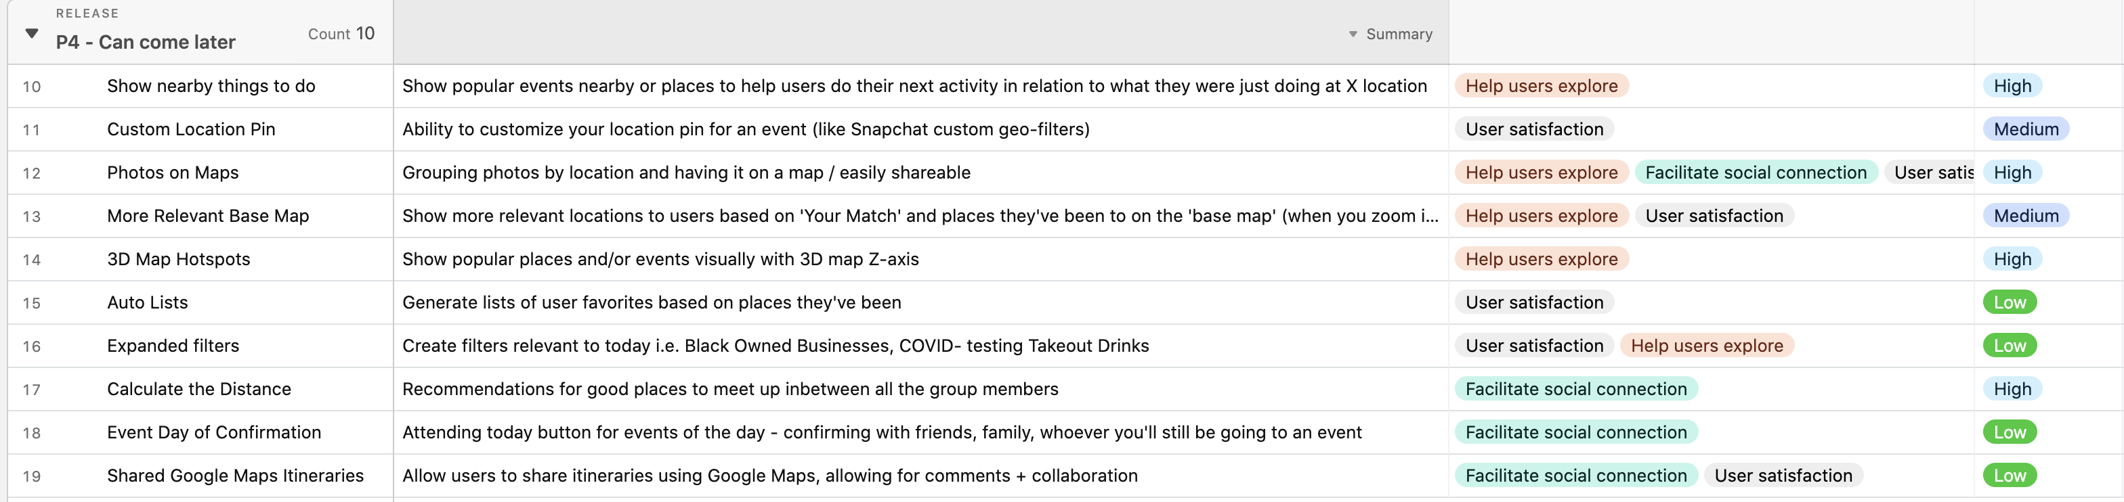This screenshot has width=2124, height=502.
Task: Click Facilitate social connection tag for Photos on Maps
Action: [1755, 173]
